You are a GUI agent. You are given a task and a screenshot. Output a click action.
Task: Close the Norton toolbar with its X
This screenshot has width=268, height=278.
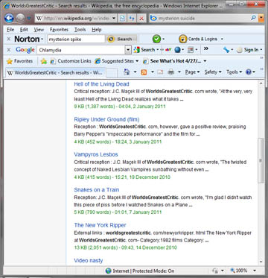(x=8, y=39)
